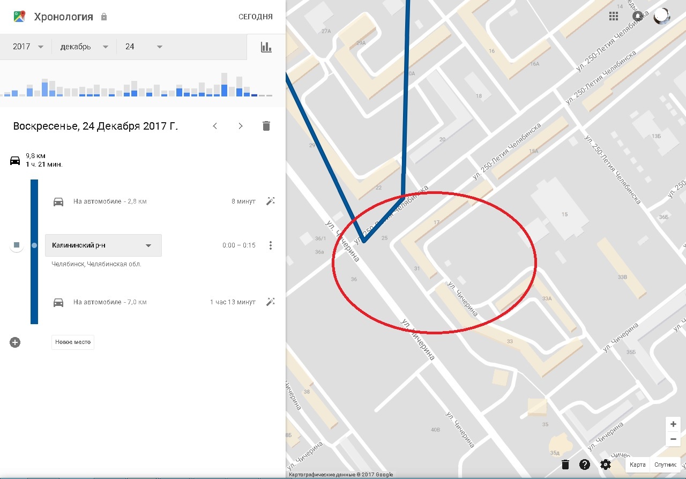Click the plus icon to add a place
Viewport: 686px width, 479px height.
tap(15, 342)
